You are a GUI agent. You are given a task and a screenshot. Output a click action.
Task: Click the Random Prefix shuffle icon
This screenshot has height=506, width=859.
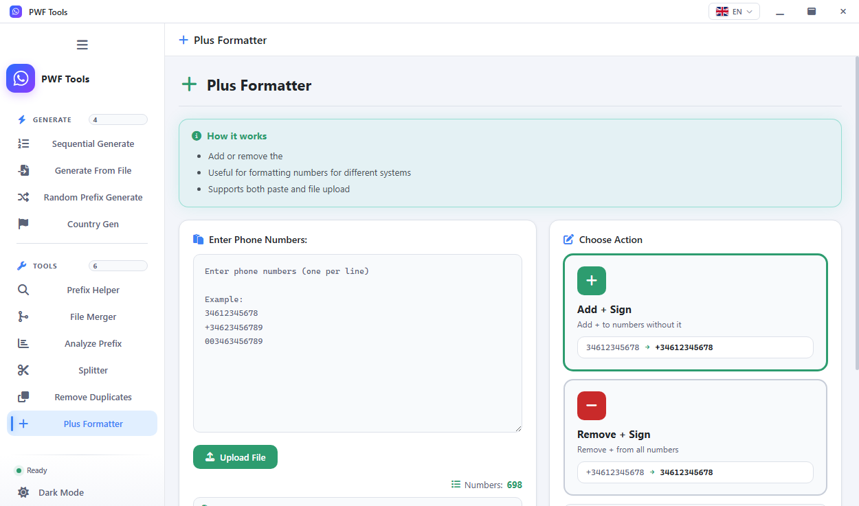[23, 197]
